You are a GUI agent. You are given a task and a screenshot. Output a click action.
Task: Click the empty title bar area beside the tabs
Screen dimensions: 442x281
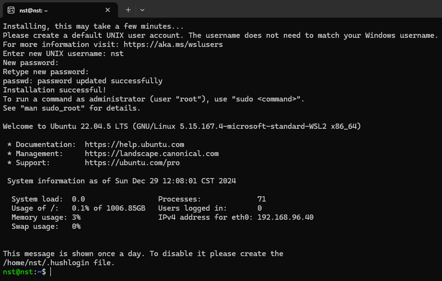(x=293, y=9)
